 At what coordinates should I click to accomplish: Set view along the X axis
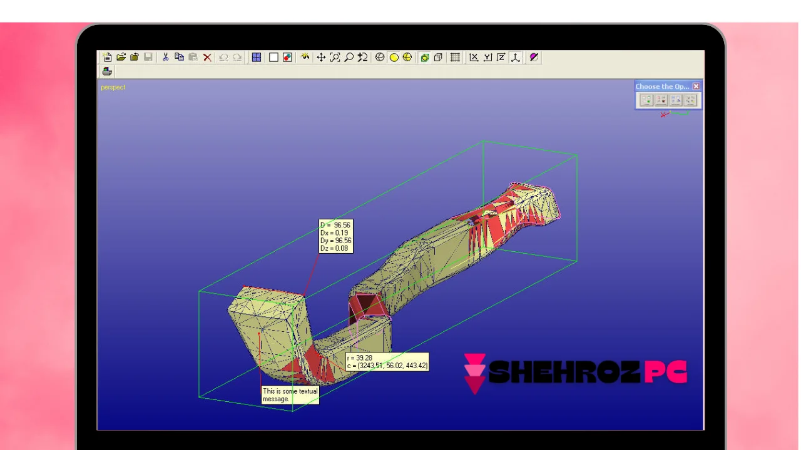[x=474, y=57]
